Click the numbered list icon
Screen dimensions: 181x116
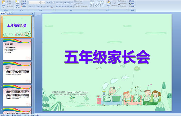pos(61,2)
